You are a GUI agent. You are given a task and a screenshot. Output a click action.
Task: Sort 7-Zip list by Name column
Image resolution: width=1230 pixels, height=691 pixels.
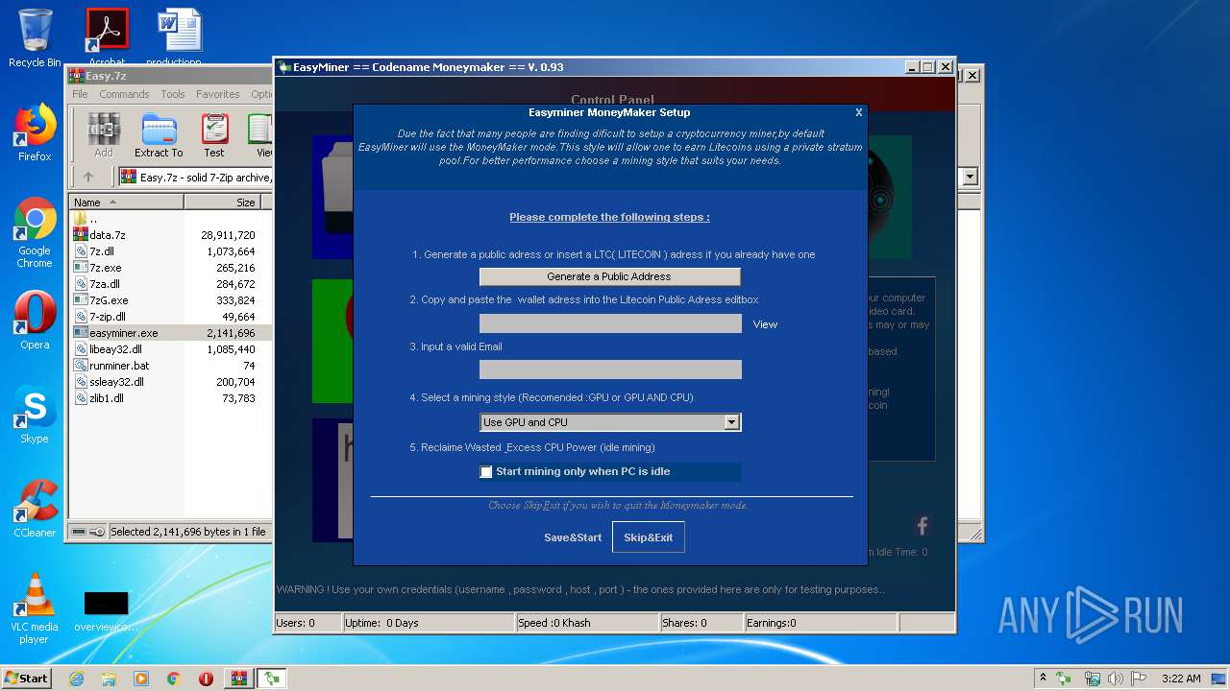(x=127, y=203)
